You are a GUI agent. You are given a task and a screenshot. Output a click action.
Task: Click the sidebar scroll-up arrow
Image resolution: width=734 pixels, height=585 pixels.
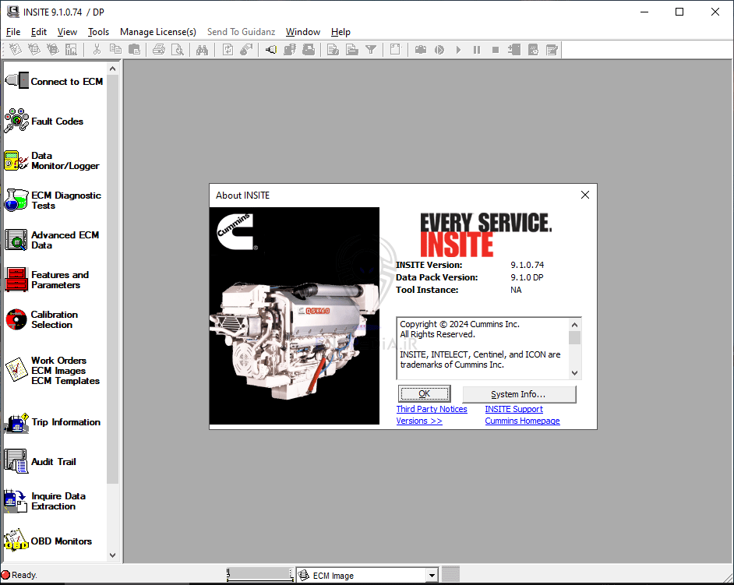click(112, 69)
